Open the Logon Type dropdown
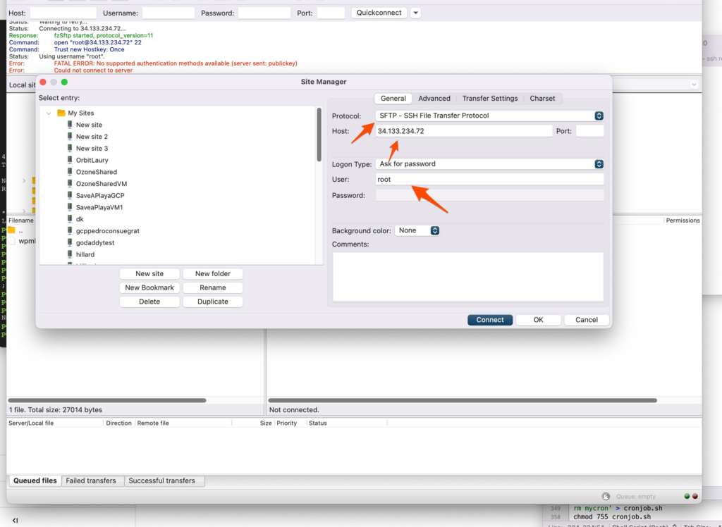Viewport: 722px width, 527px height. point(599,164)
